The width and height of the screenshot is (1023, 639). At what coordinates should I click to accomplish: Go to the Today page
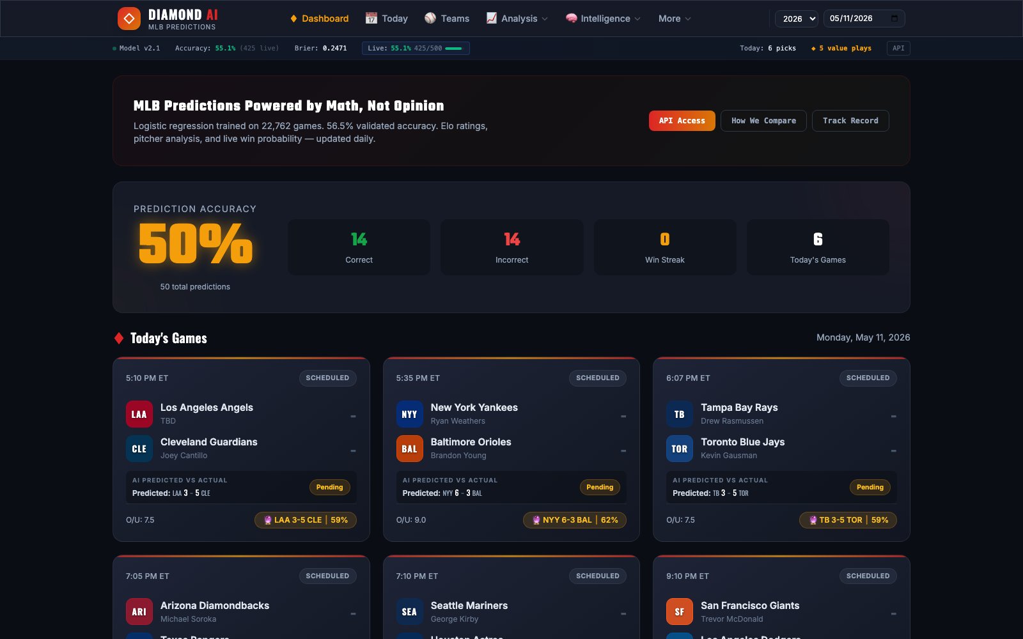387,19
